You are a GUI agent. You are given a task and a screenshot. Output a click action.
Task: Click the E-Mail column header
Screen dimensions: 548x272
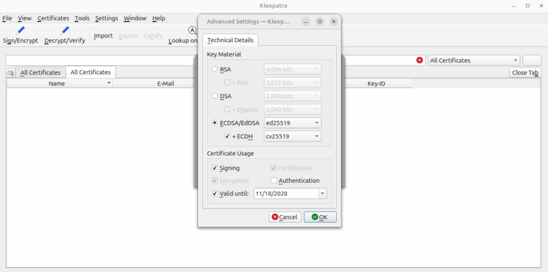coord(165,84)
